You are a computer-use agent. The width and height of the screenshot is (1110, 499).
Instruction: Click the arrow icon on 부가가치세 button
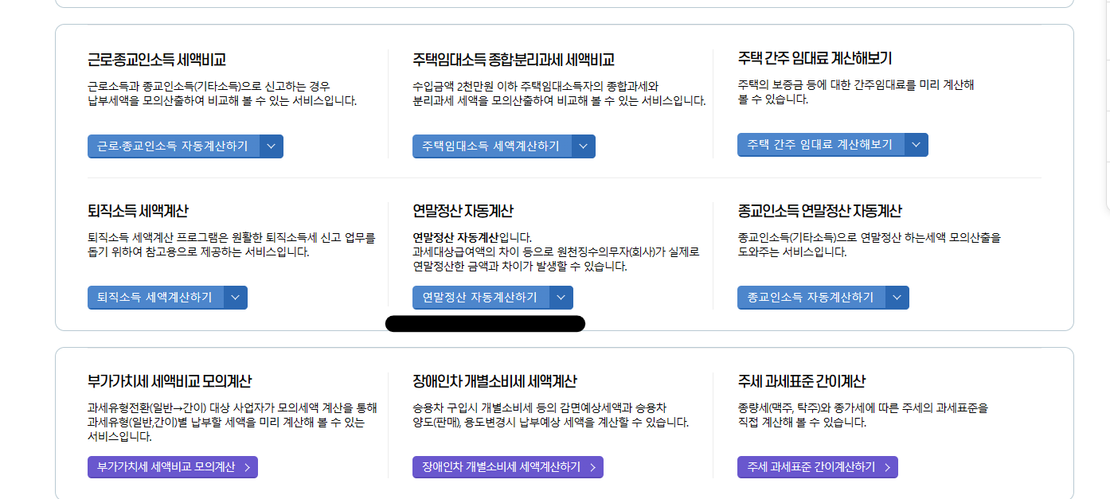point(247,467)
